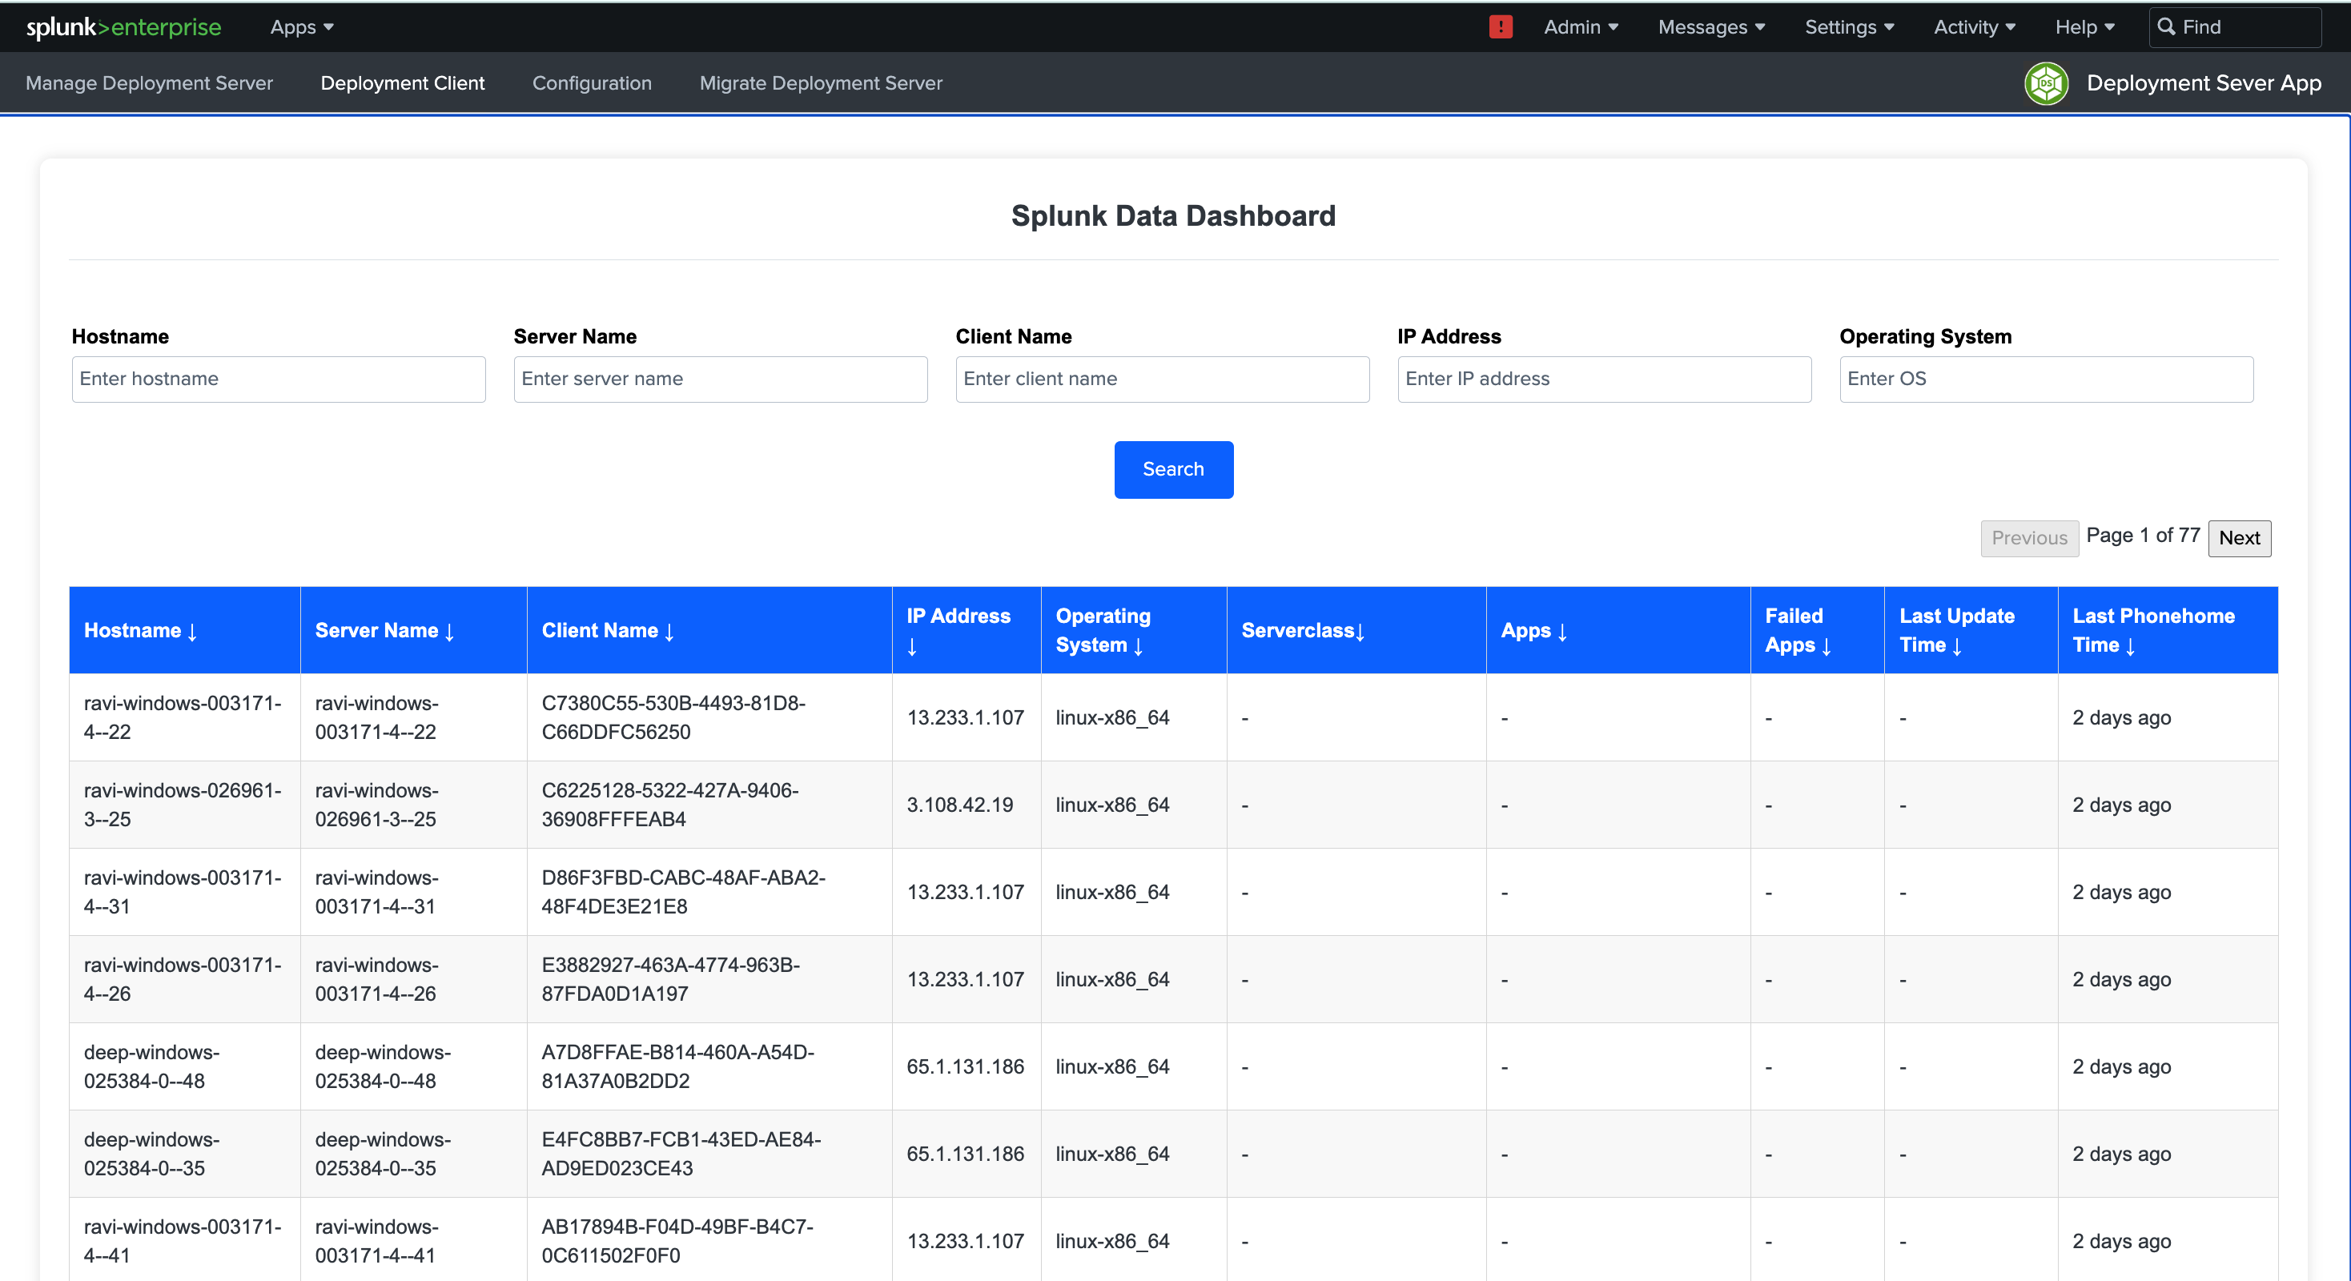Click the Client Name input field
The width and height of the screenshot is (2351, 1281).
tap(1162, 379)
